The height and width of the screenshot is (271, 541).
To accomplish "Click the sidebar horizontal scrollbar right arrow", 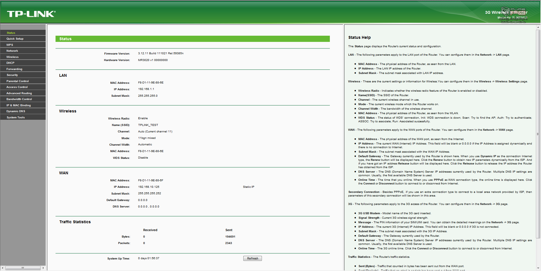I will click(43, 268).
